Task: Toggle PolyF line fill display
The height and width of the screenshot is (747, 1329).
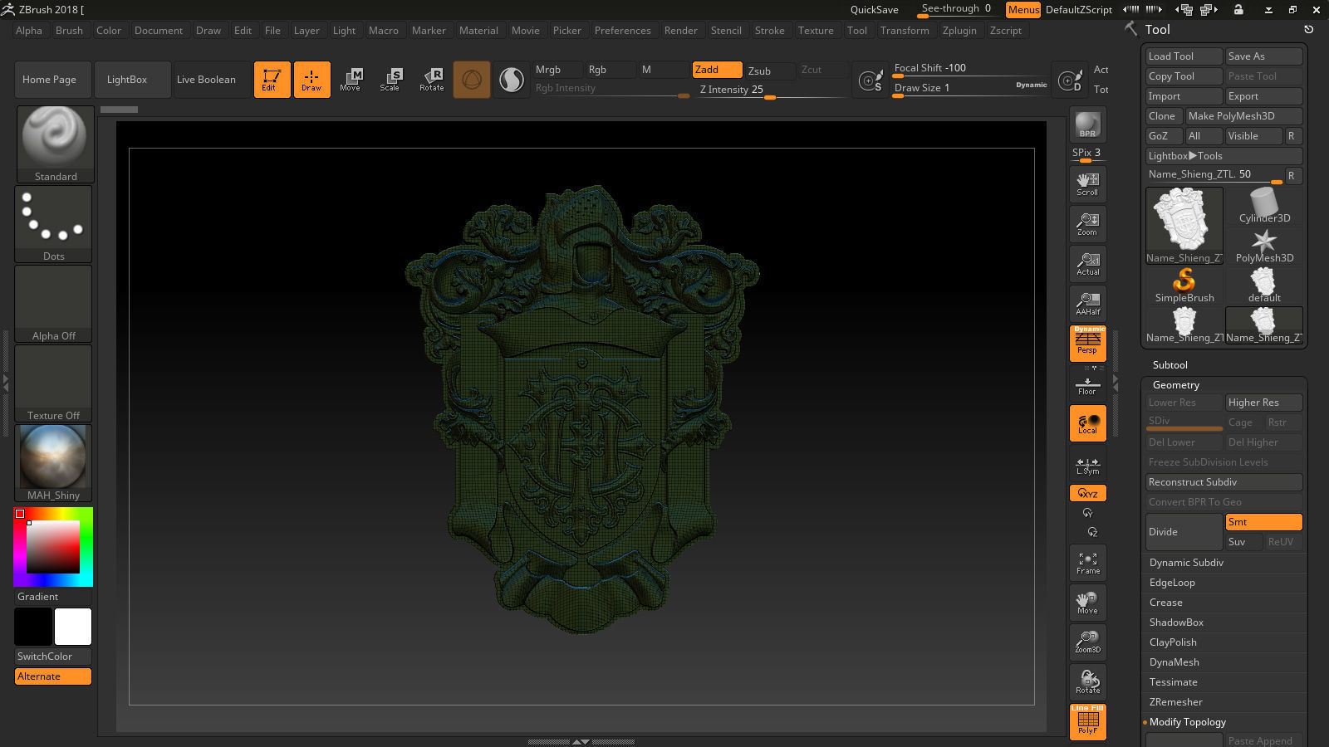Action: pos(1087,722)
